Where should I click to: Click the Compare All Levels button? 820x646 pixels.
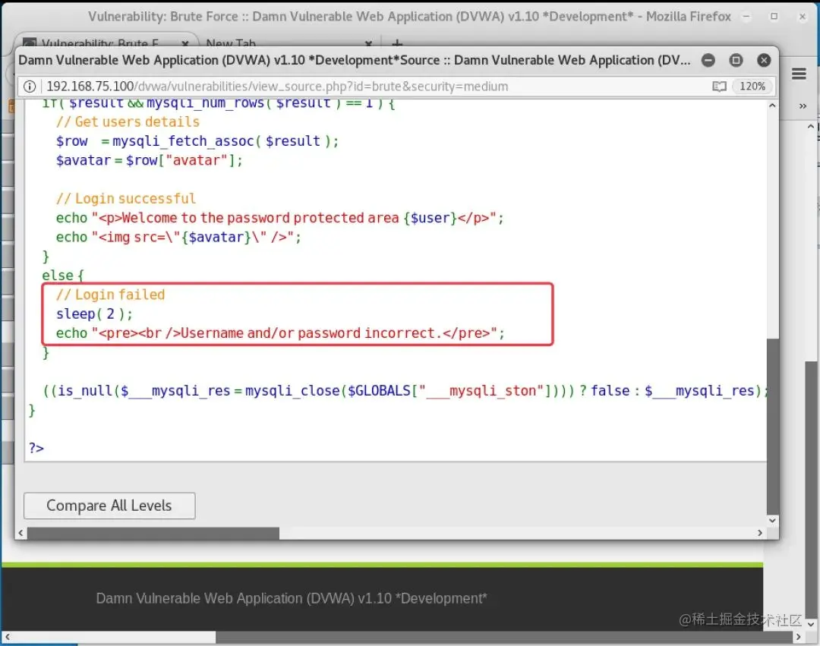pyautogui.click(x=109, y=506)
